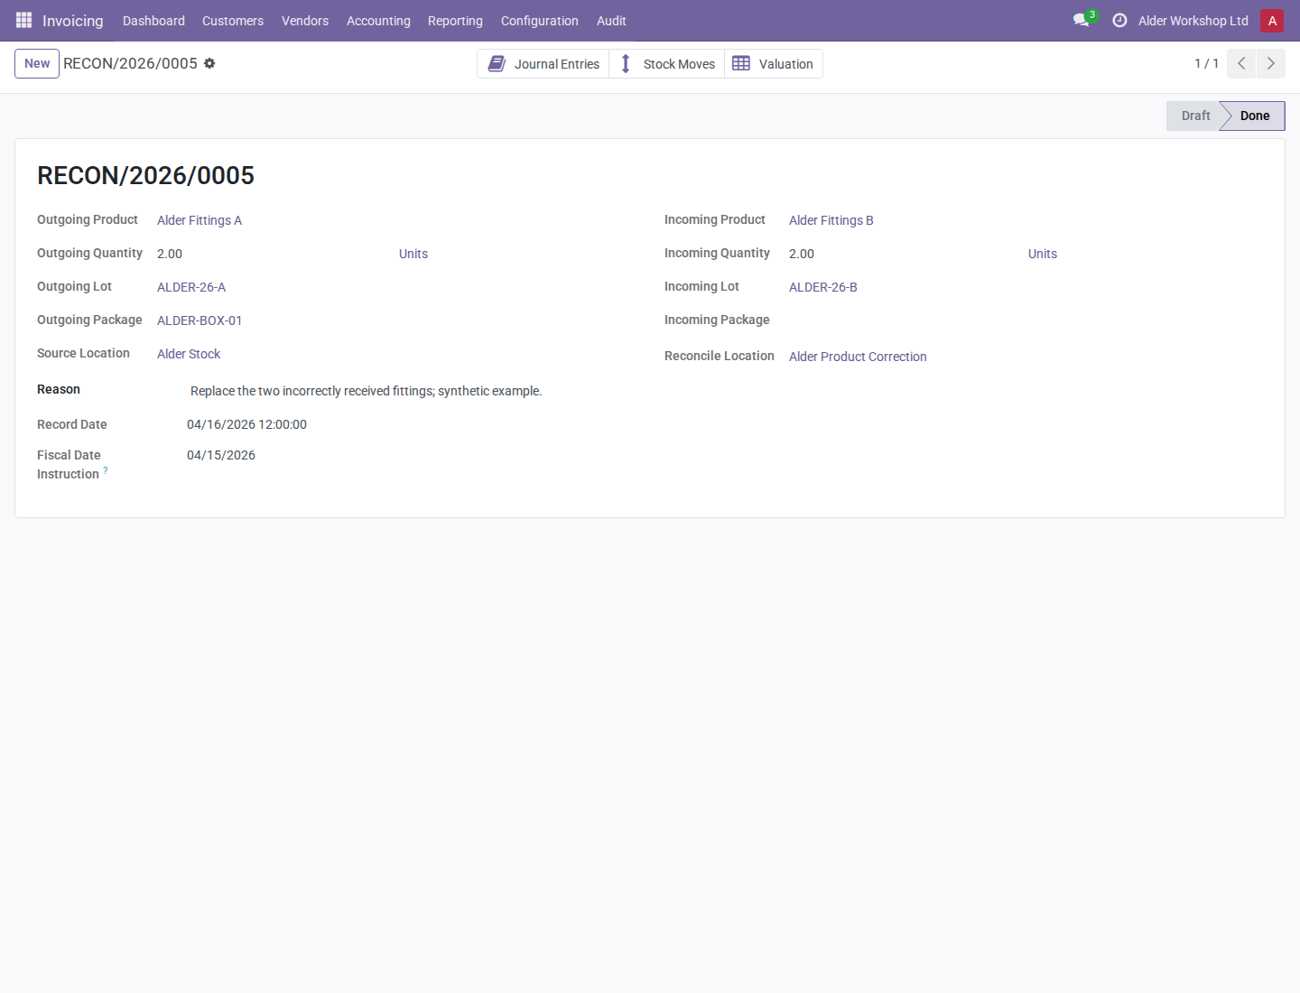Open Stock Moves smart button

[667, 63]
